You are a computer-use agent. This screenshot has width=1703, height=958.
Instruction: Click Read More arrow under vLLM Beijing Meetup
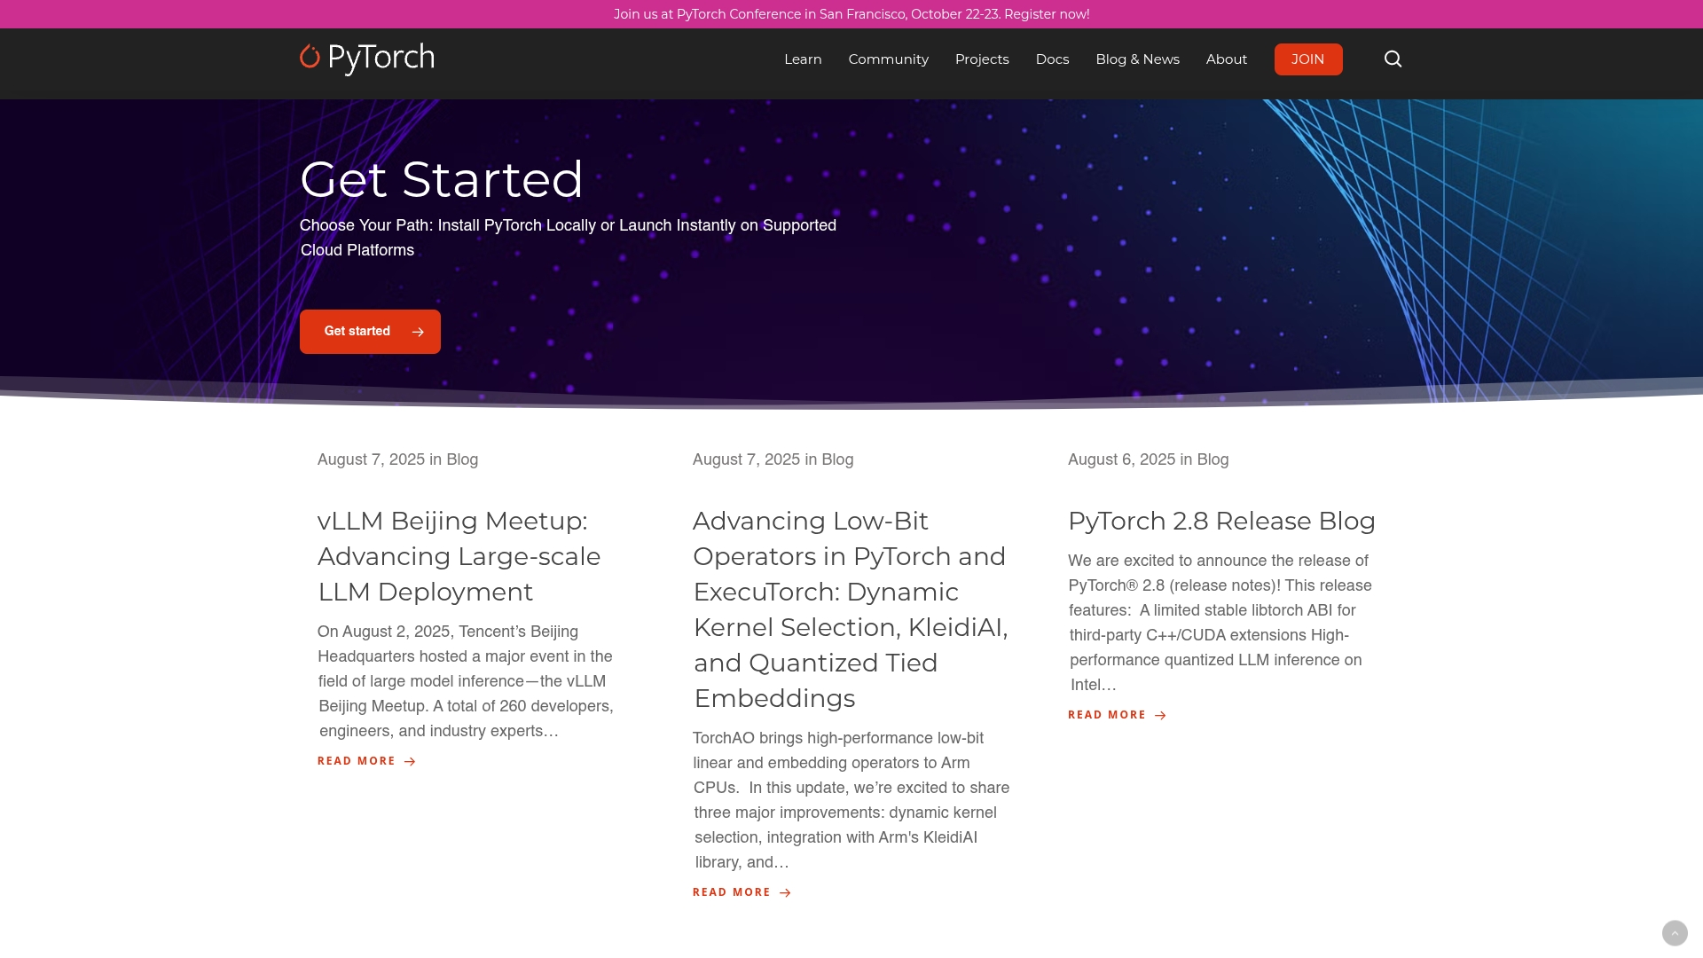(x=410, y=761)
